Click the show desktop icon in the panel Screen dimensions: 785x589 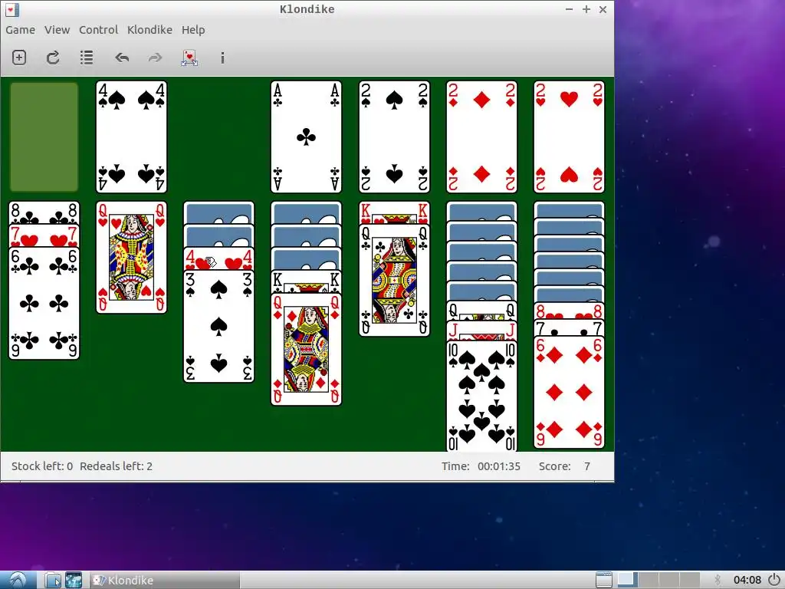point(604,580)
